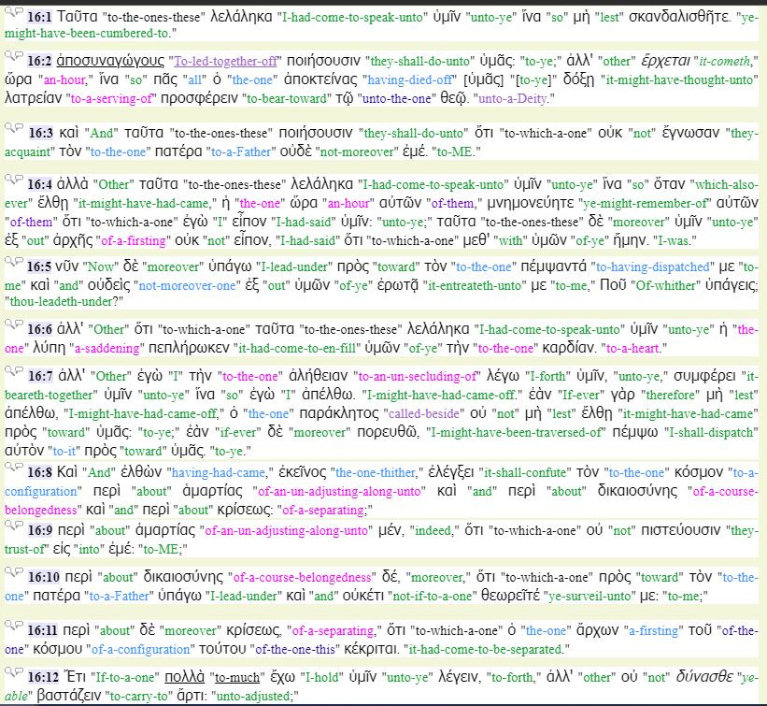Open the comment bubble icon for verse 16:8

19,467
